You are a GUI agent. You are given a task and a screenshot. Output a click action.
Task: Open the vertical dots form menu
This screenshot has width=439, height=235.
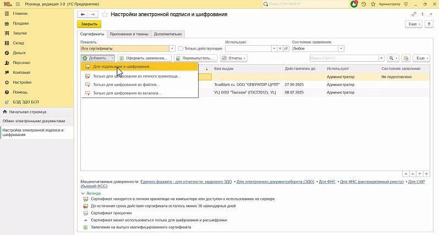422,14
